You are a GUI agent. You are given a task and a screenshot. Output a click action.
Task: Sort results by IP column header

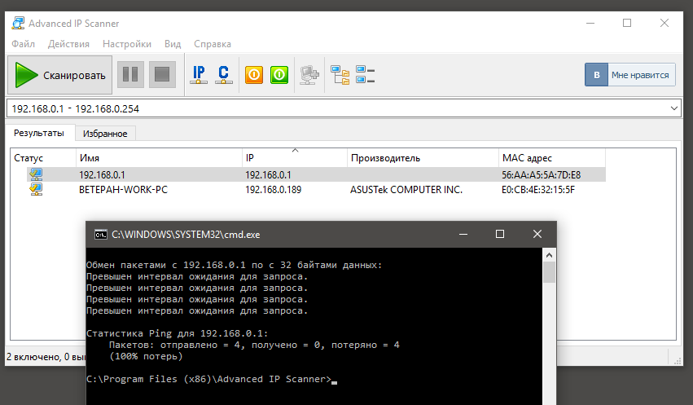click(x=294, y=157)
